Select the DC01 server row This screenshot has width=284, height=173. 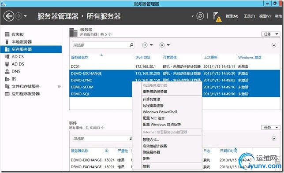point(175,66)
